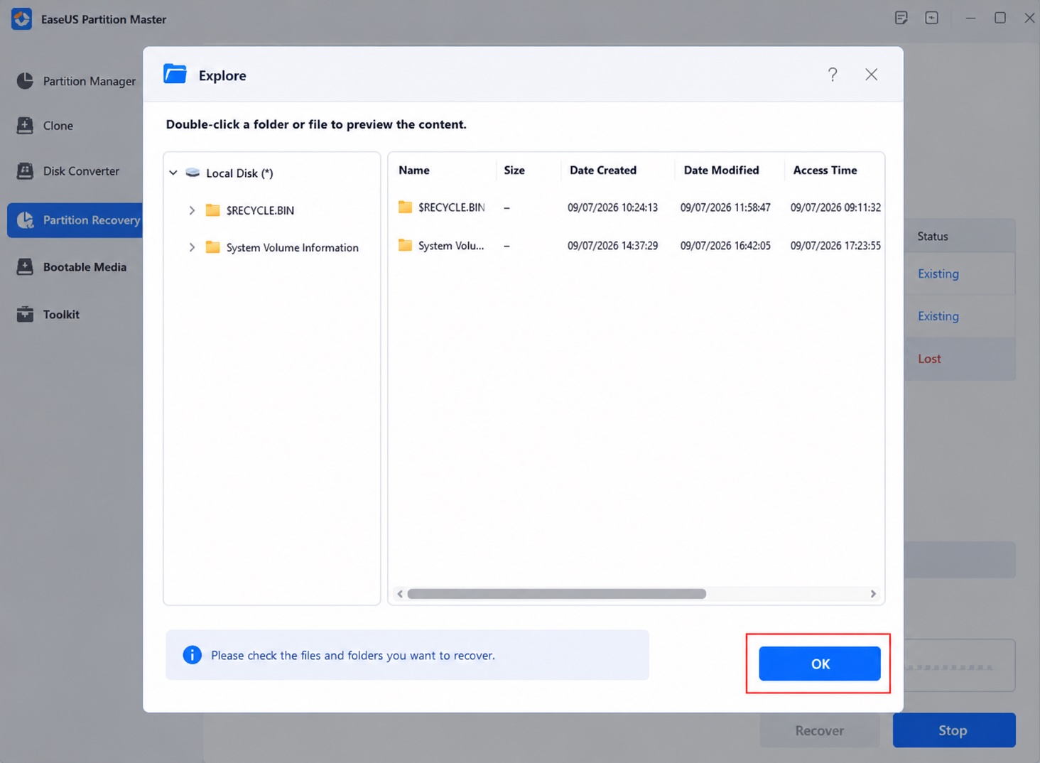Click the Bootable Media sidebar icon
This screenshot has height=763, width=1040.
tap(25, 267)
